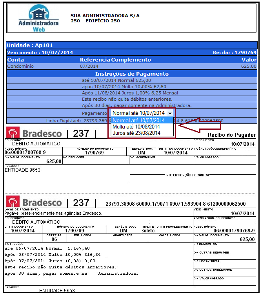Image resolution: width=260 pixels, height=297 pixels.
Task: Click the Administradora Web house logo
Action: point(38,18)
